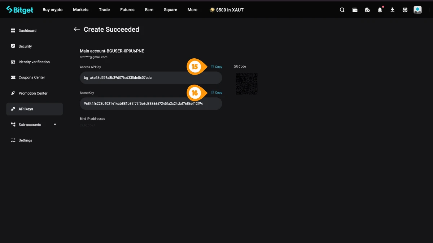Click the Bind IP addresses label
Image resolution: width=433 pixels, height=243 pixels.
[92, 119]
